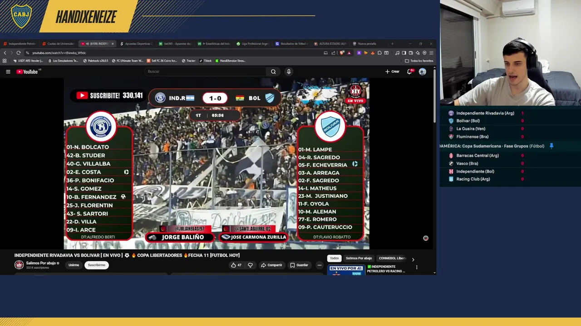Open the YouTube notifications bell
Image resolution: width=581 pixels, height=326 pixels.
410,72
